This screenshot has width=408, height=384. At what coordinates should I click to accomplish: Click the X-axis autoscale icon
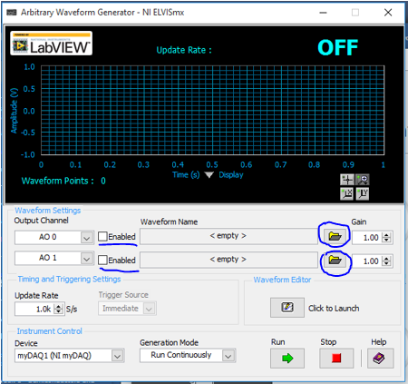(347, 193)
